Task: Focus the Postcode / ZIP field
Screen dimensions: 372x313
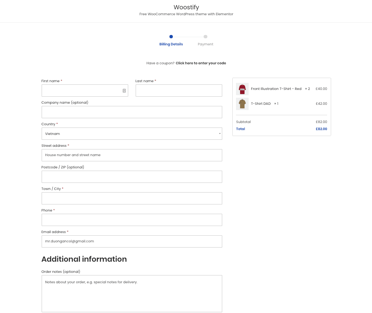Action: click(x=132, y=177)
